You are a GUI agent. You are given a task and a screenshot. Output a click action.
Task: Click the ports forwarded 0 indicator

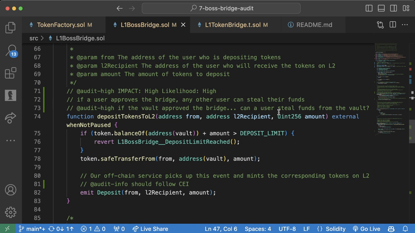[119, 229]
